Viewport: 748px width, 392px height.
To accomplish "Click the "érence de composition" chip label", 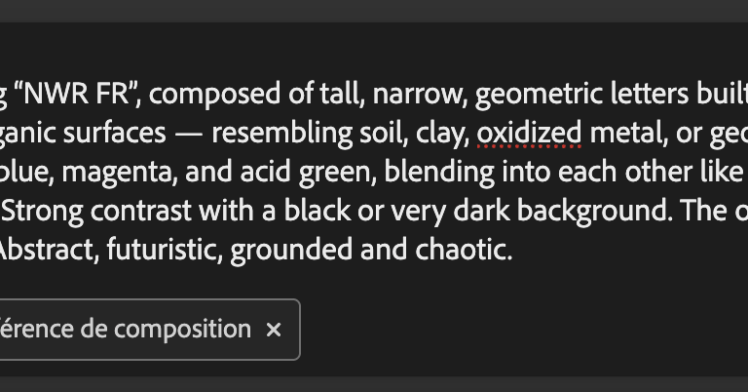I will coord(125,330).
